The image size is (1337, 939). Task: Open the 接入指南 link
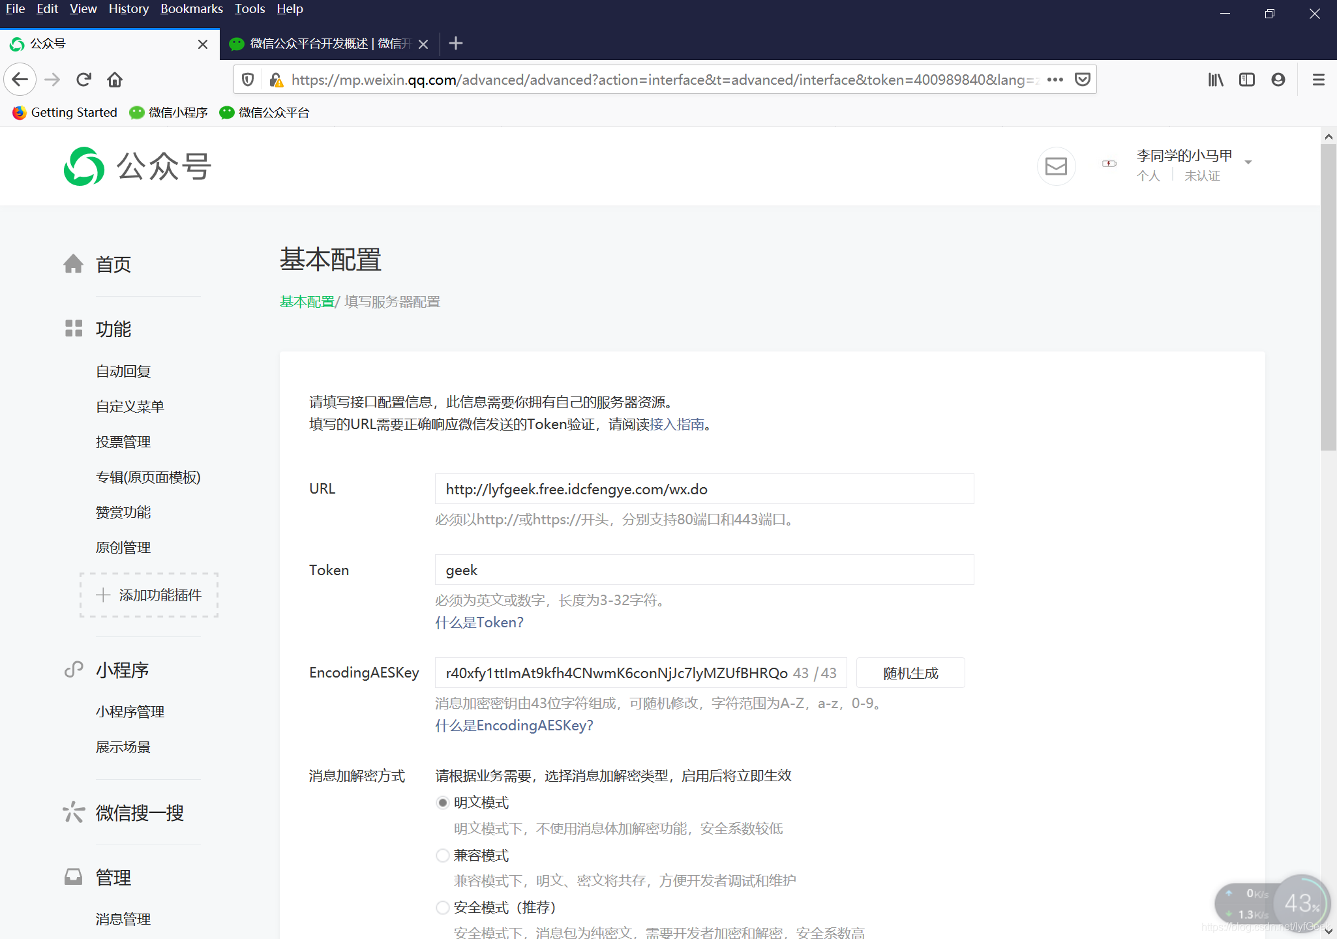[x=680, y=425]
